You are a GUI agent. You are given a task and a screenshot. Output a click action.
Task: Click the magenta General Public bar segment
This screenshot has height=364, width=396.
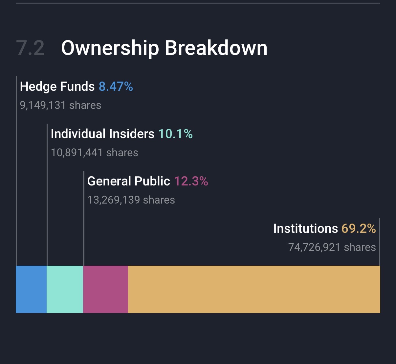[105, 289]
